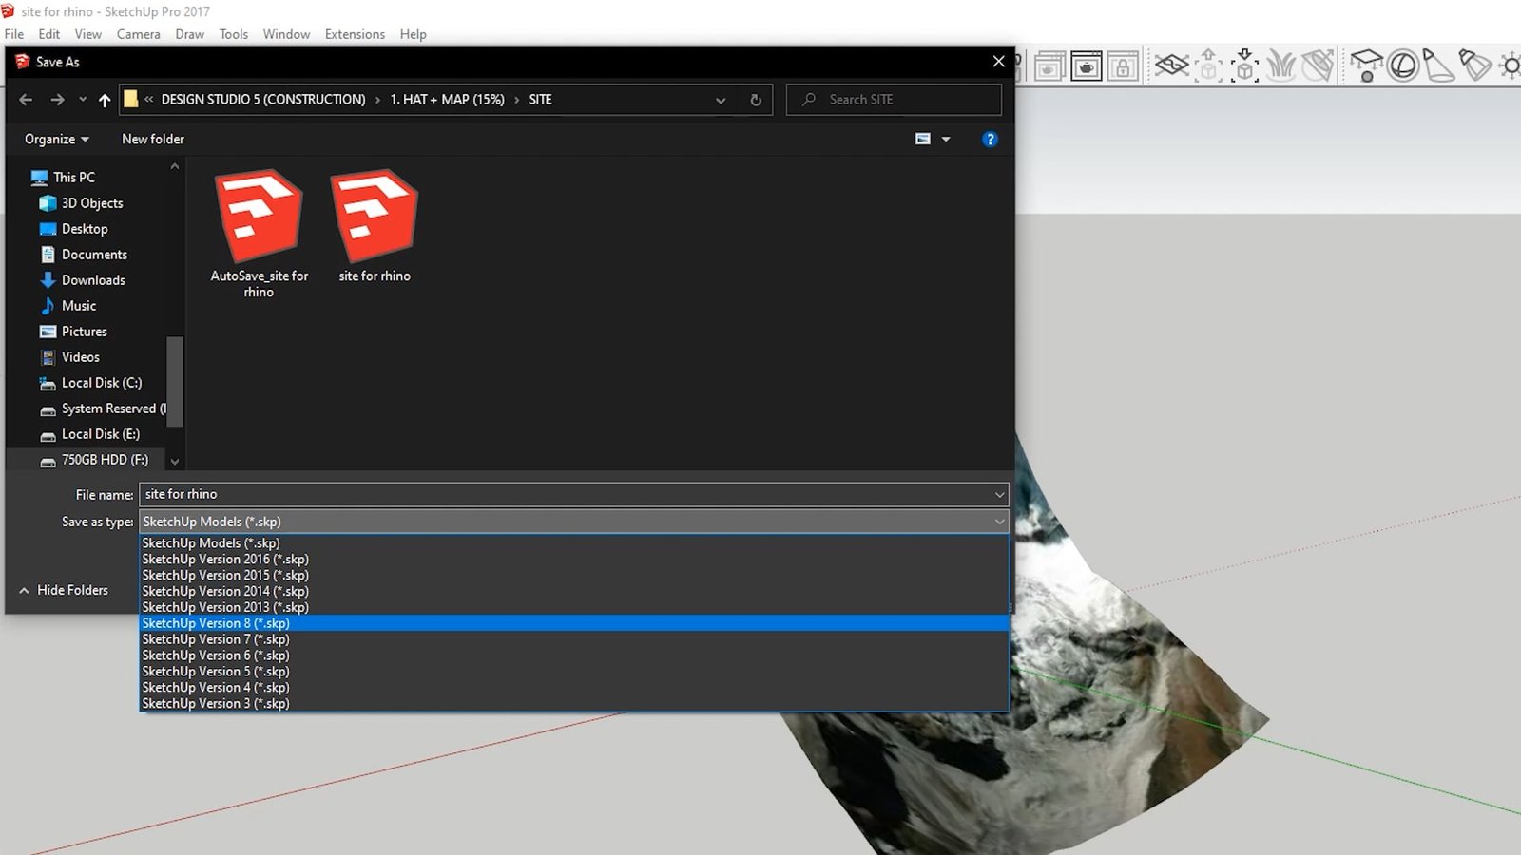Choose SketchUp Version 7 format
Image resolution: width=1521 pixels, height=855 pixels.
tap(574, 639)
